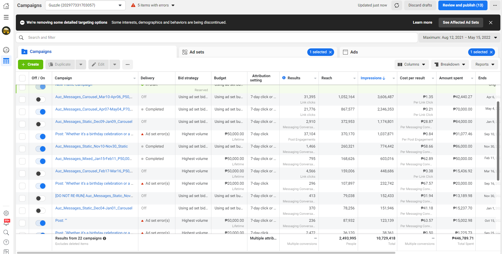This screenshot has height=254, width=502.
Task: Enable Auc_Messages_Static_Dec09-Jan09_Carousel campaign toggle
Action: point(41,124)
